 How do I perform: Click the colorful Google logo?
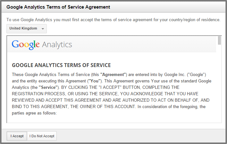click(x=26, y=45)
